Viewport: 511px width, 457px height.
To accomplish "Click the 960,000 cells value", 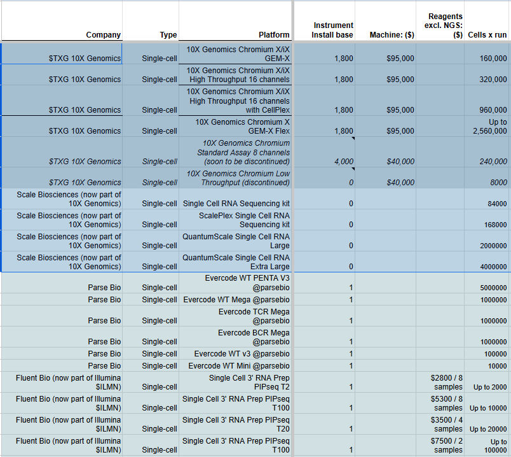I will point(487,100).
